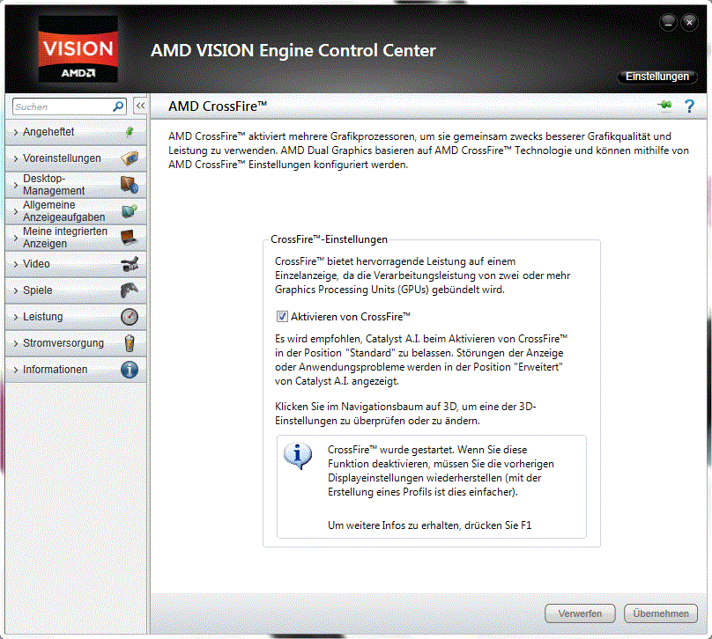Click the green pin icon beside Angeheftet
712x639 pixels.
click(x=130, y=132)
